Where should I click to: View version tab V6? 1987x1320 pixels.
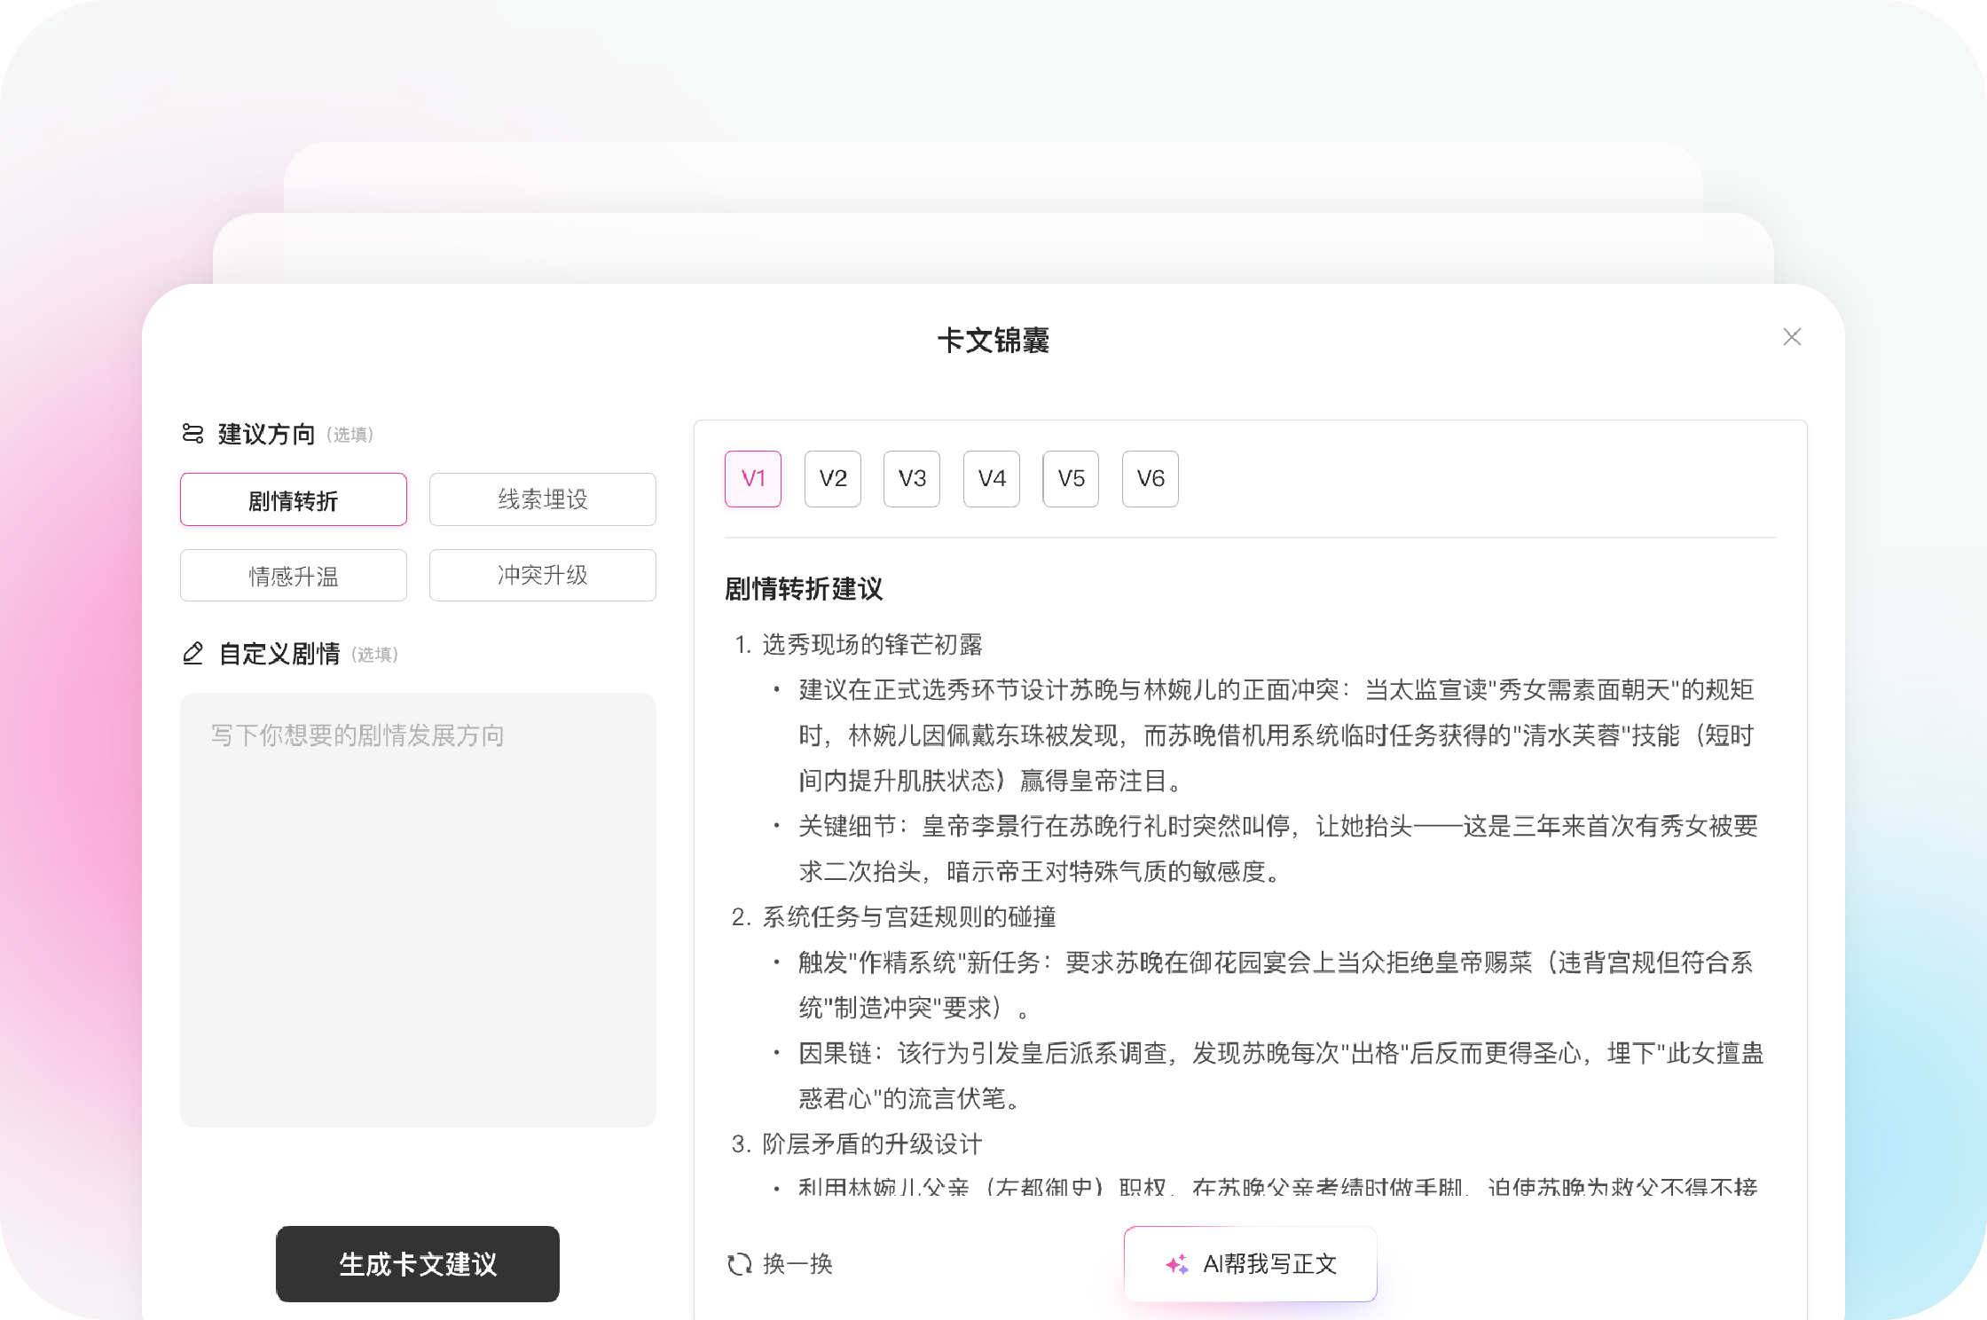(x=1151, y=479)
